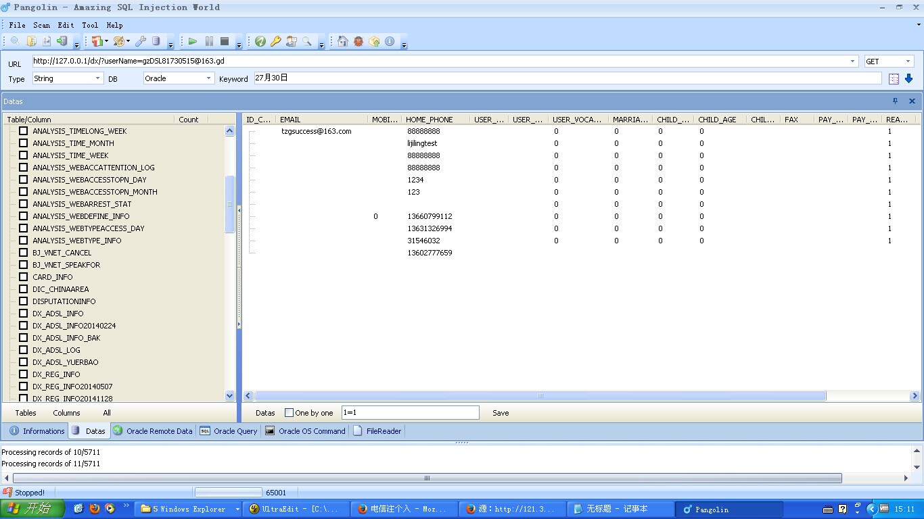Click the Tables button
The height and width of the screenshot is (519, 924).
[x=26, y=413]
